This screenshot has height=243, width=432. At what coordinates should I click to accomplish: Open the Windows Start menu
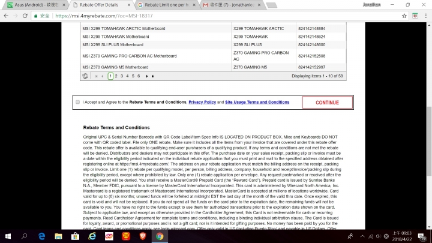pos(8,236)
